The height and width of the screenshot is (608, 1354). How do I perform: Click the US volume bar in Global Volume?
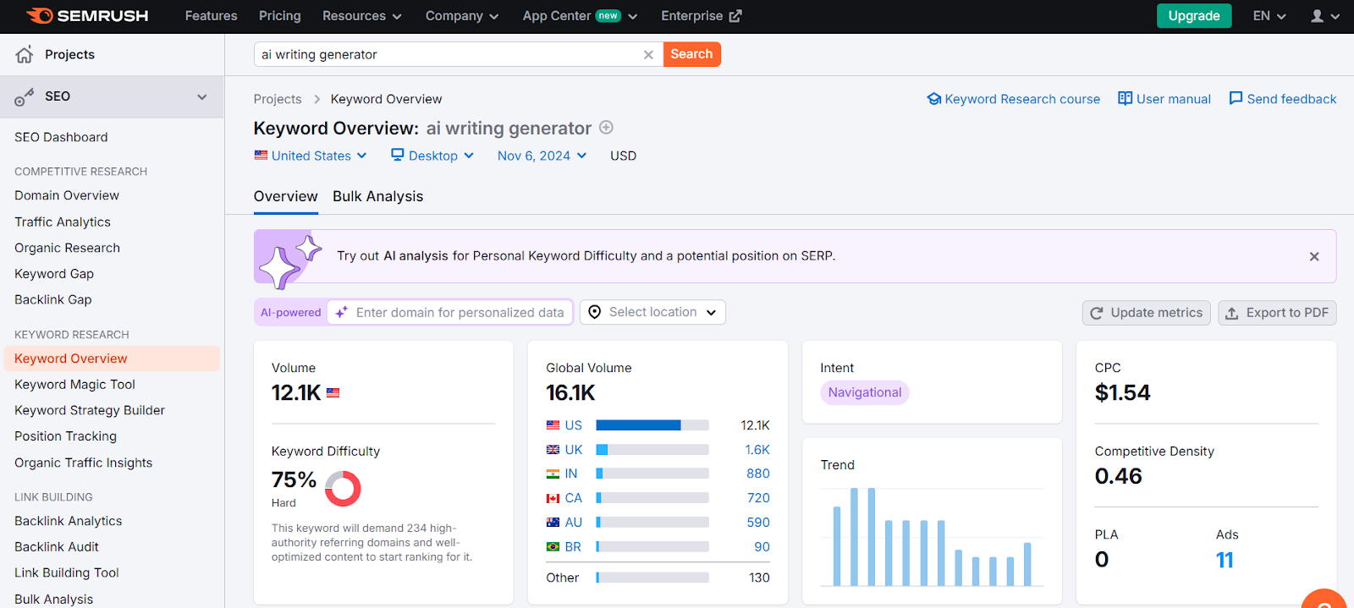(652, 425)
